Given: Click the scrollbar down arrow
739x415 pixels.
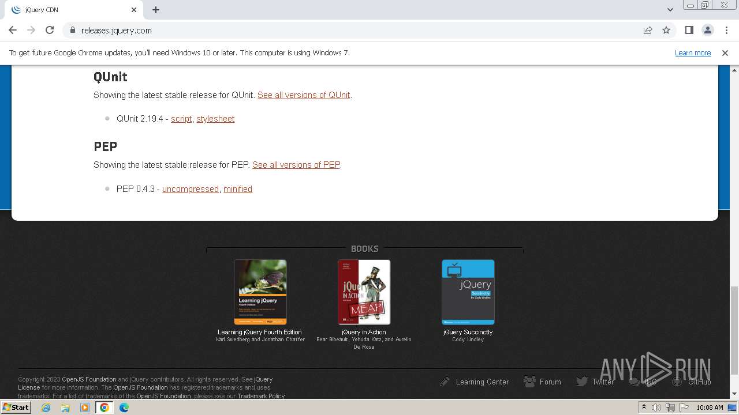Looking at the screenshot, I should click(x=734, y=394).
